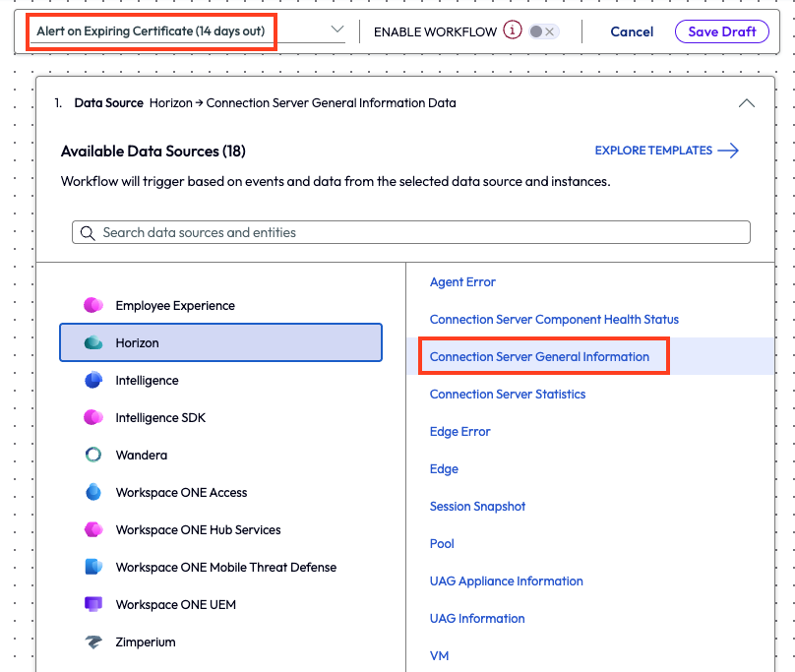Click the Wandera ring icon
This screenshot has width=795, height=672.
(93, 455)
